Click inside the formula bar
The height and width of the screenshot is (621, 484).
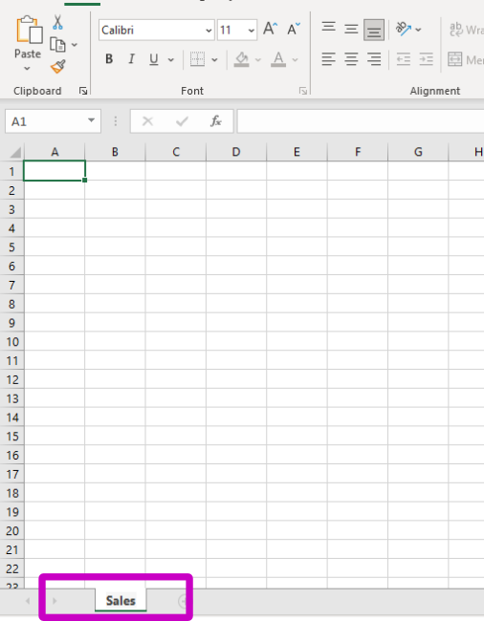click(360, 121)
